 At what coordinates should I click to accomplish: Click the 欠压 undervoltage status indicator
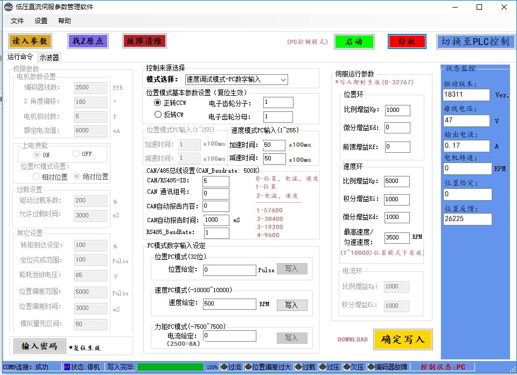point(354,367)
